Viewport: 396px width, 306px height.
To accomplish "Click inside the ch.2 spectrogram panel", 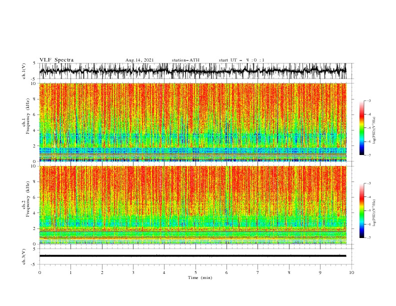I will pos(192,205).
